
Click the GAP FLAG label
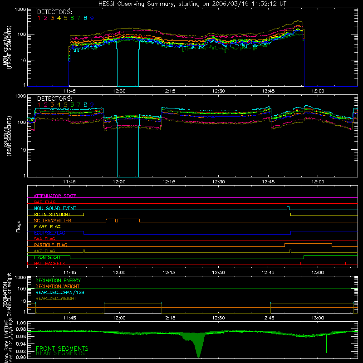[44, 202]
